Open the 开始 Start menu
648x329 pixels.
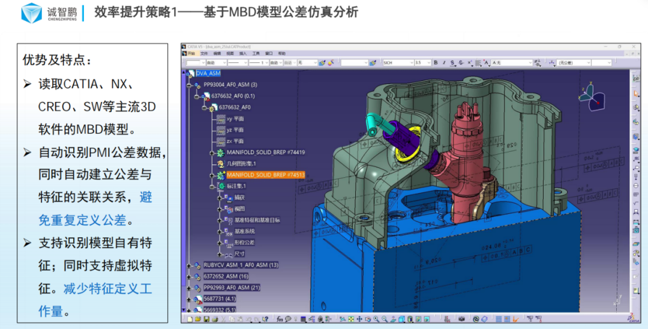(x=191, y=53)
